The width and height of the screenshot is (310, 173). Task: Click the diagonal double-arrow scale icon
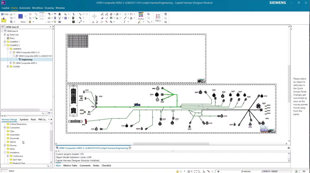point(80,22)
